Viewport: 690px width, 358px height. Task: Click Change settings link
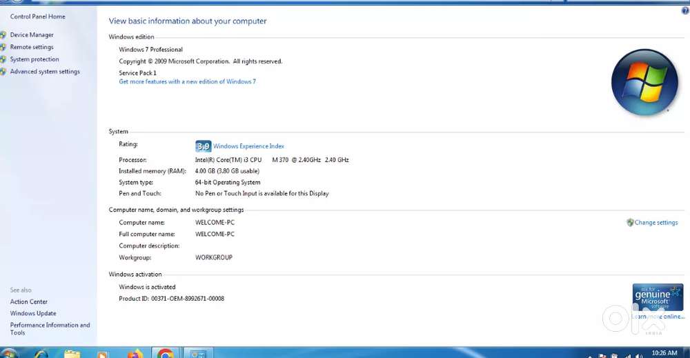coord(656,223)
